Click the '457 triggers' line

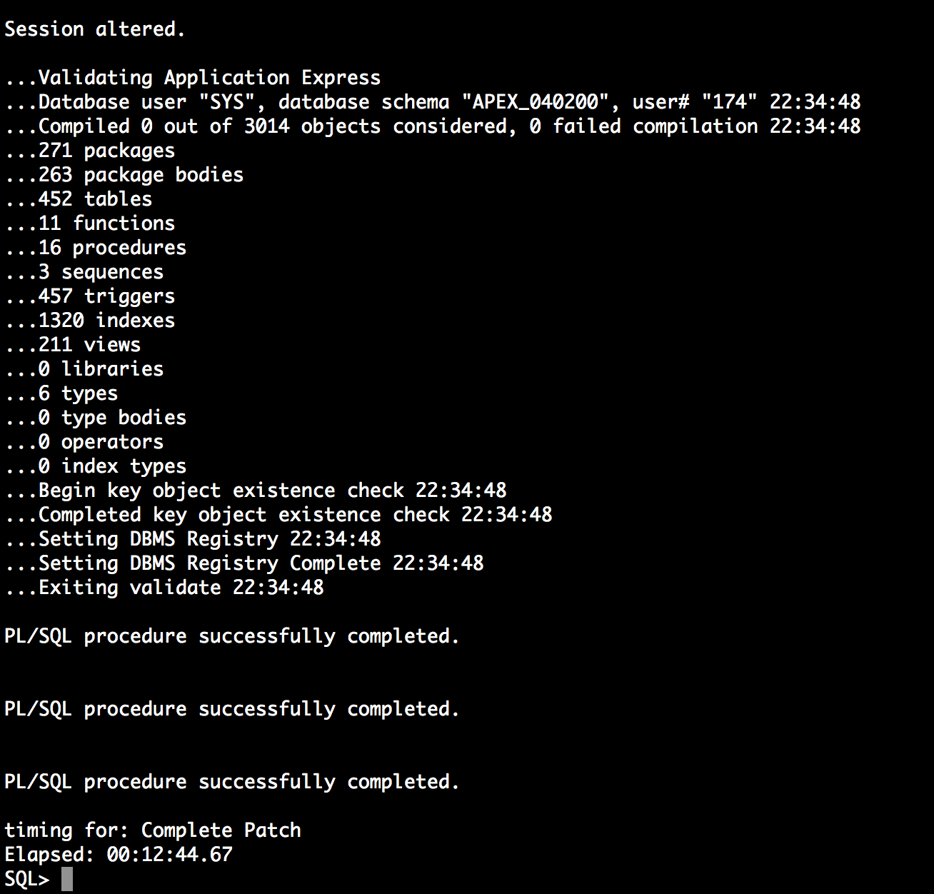90,296
